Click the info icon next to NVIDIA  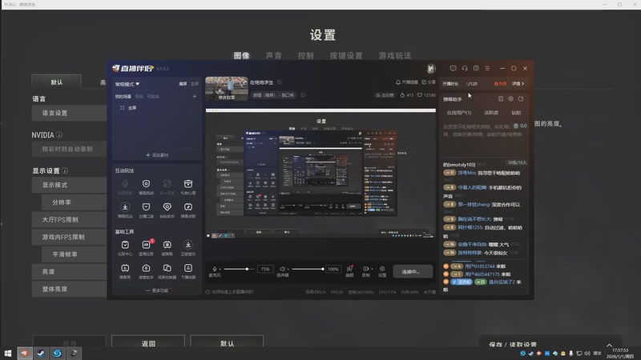click(x=59, y=134)
